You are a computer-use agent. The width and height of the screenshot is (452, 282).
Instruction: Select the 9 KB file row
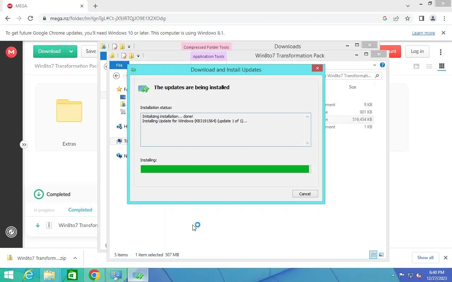coord(349,105)
